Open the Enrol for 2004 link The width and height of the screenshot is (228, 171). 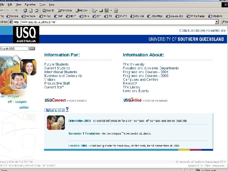point(78,146)
